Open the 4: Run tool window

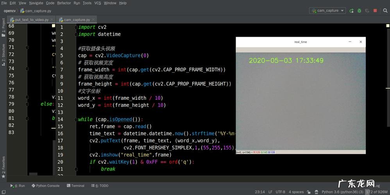(17, 186)
